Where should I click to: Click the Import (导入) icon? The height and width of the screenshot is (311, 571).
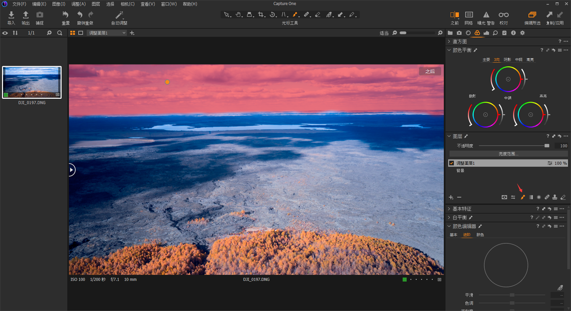[x=11, y=15]
